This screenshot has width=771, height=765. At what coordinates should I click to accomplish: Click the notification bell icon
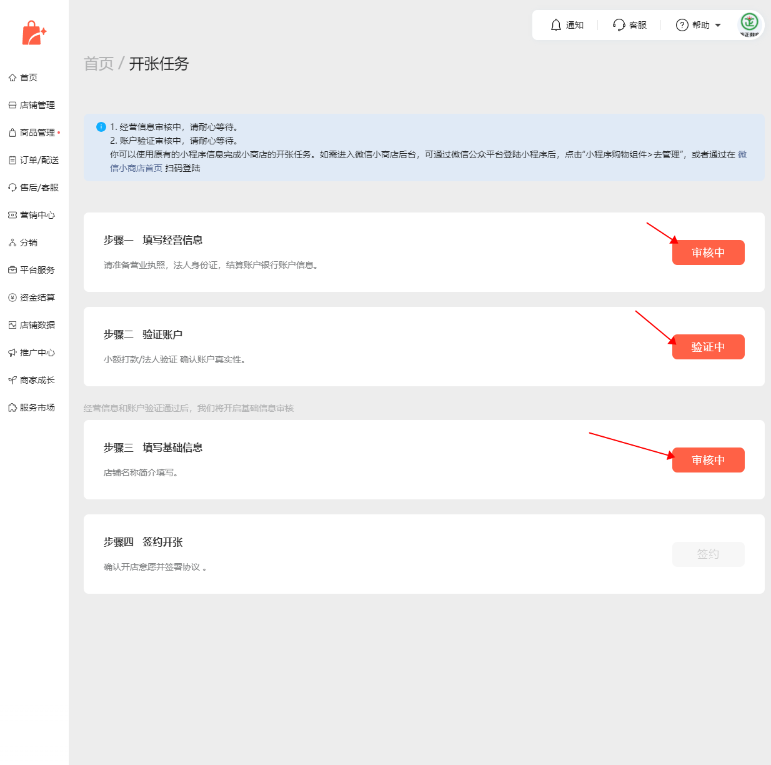point(556,25)
